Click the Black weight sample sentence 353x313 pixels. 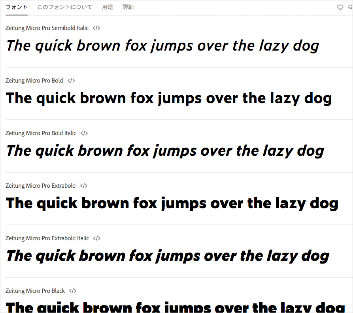click(x=176, y=307)
